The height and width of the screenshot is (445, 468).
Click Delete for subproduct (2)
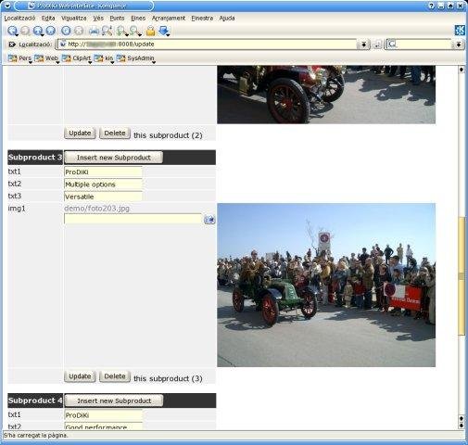click(115, 133)
